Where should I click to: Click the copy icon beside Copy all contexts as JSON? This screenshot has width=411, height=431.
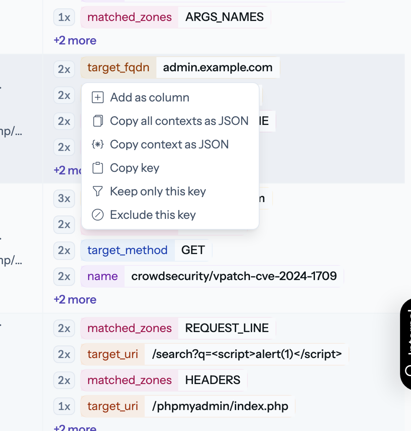click(x=98, y=121)
